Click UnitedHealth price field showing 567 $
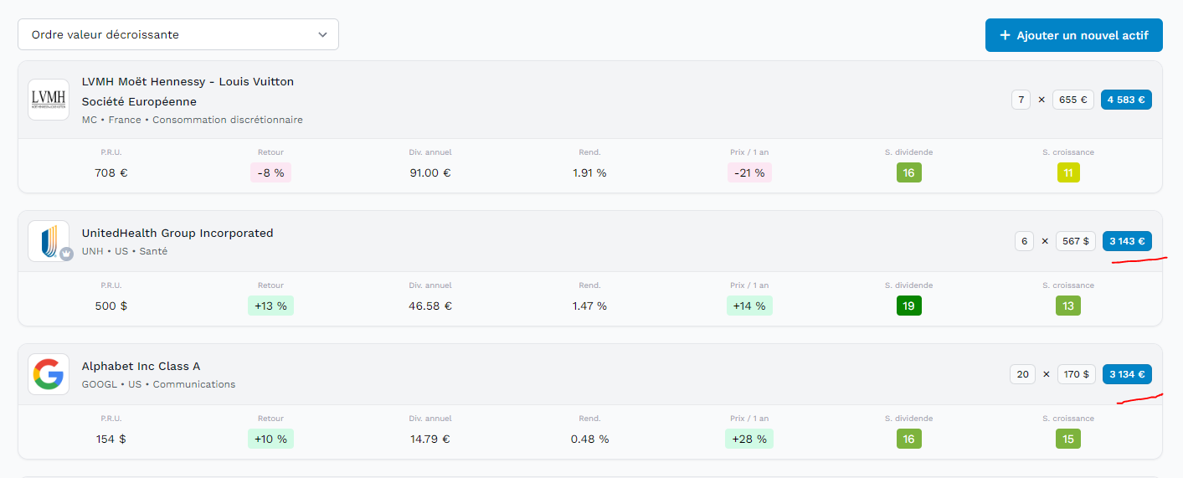1183x478 pixels. pos(1076,241)
